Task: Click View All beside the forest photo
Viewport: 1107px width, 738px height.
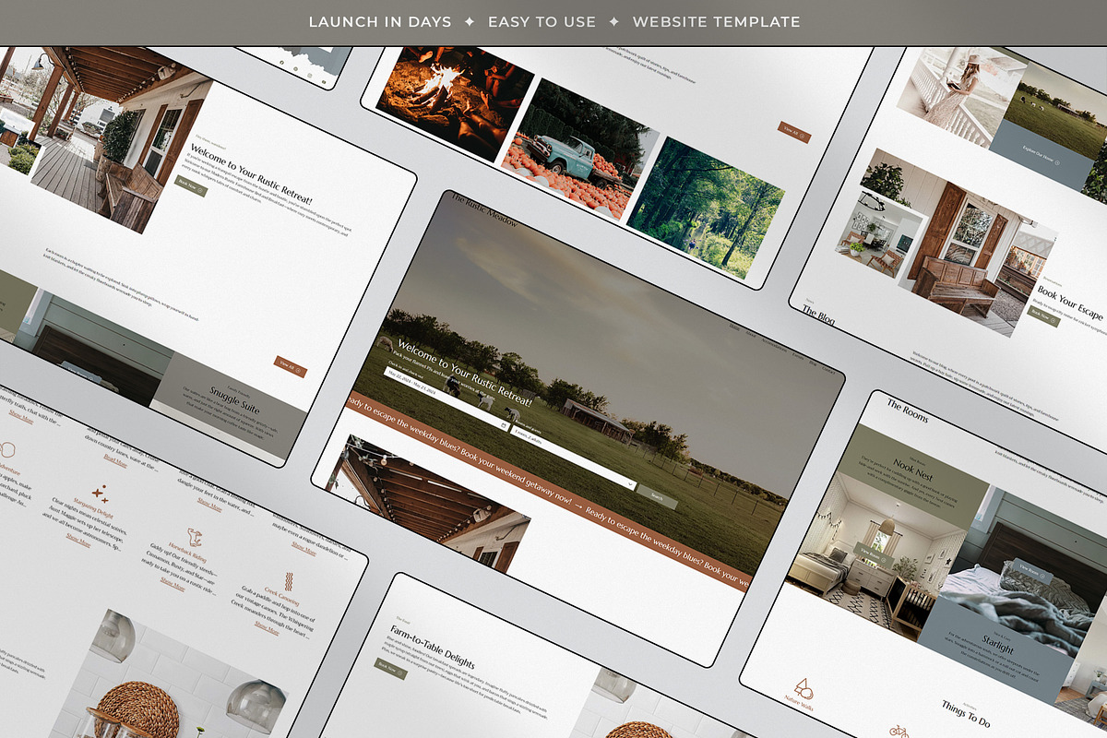Action: 794,132
